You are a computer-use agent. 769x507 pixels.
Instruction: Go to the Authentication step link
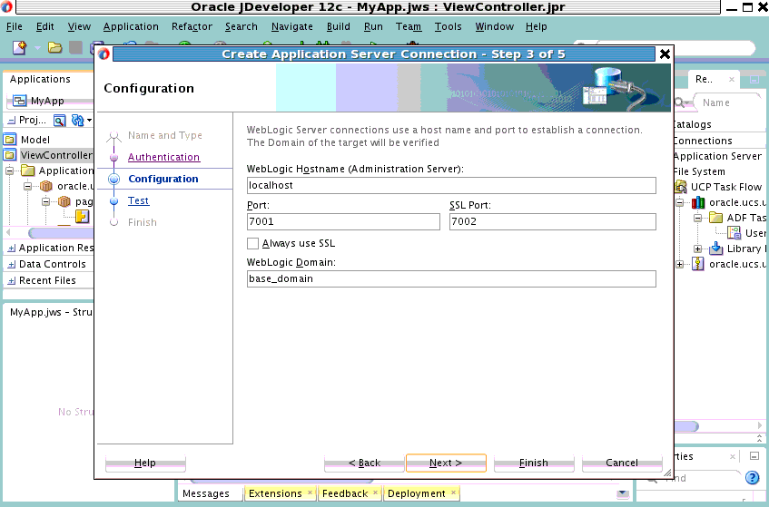click(x=163, y=157)
